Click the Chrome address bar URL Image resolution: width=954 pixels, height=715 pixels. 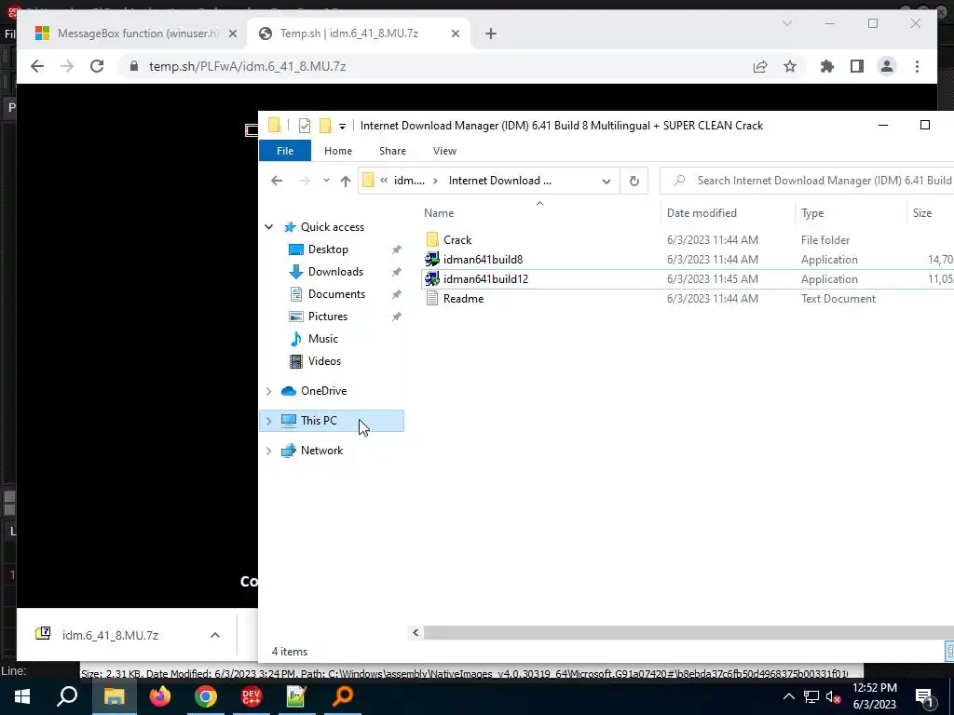pyautogui.click(x=247, y=66)
